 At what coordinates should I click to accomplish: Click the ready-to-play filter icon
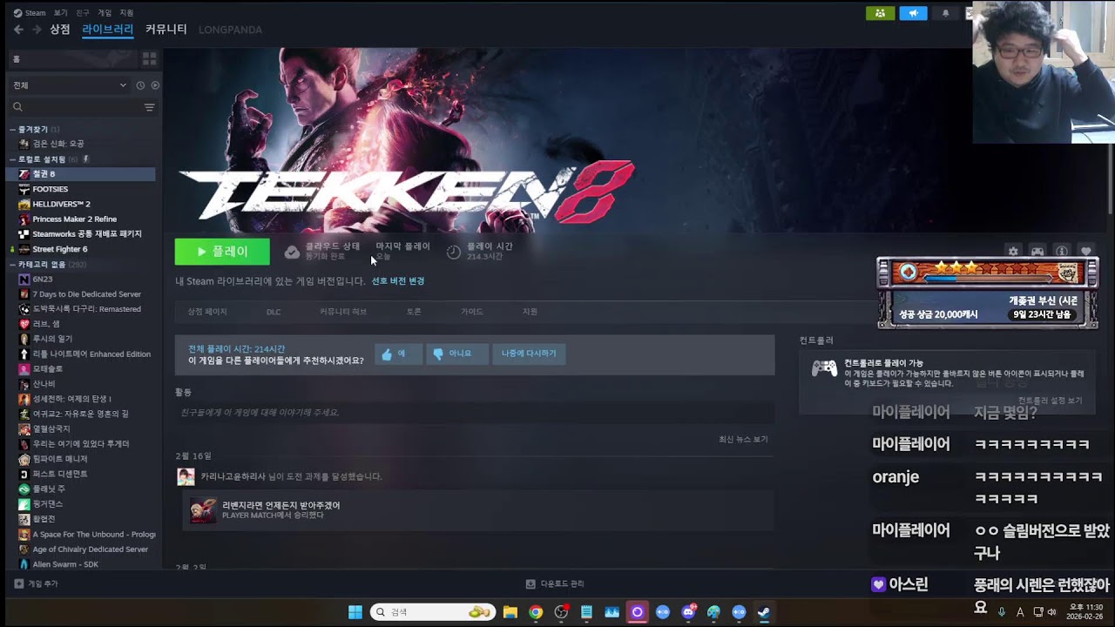(x=155, y=85)
